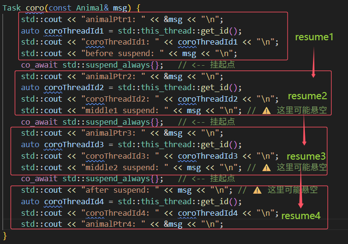Click the "auto coroThreadId1 =" declaration line
Viewport: 348px width, 244px height.
coord(131,31)
